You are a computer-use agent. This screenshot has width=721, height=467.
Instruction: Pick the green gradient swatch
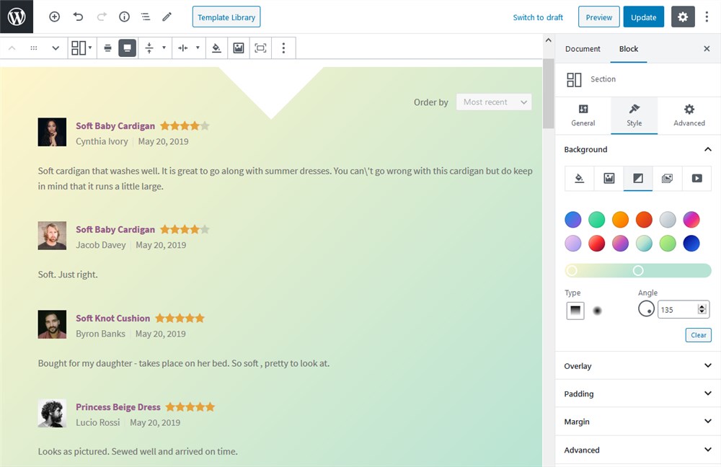point(597,220)
